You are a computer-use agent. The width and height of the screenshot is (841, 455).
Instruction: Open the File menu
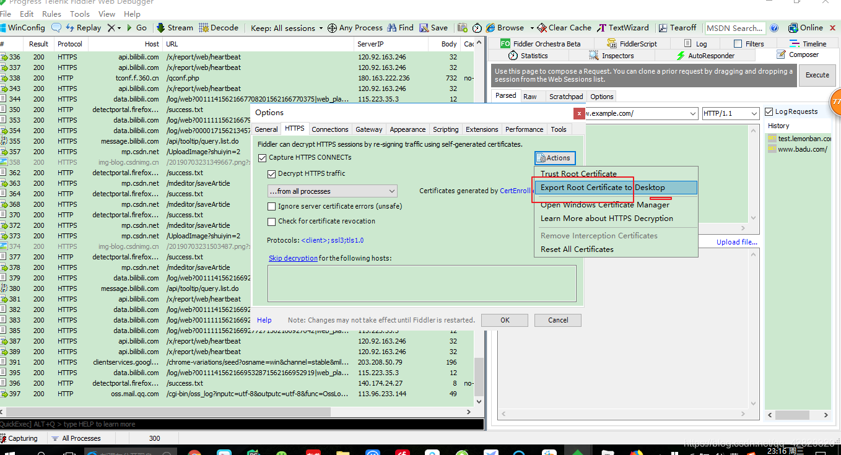click(6, 14)
